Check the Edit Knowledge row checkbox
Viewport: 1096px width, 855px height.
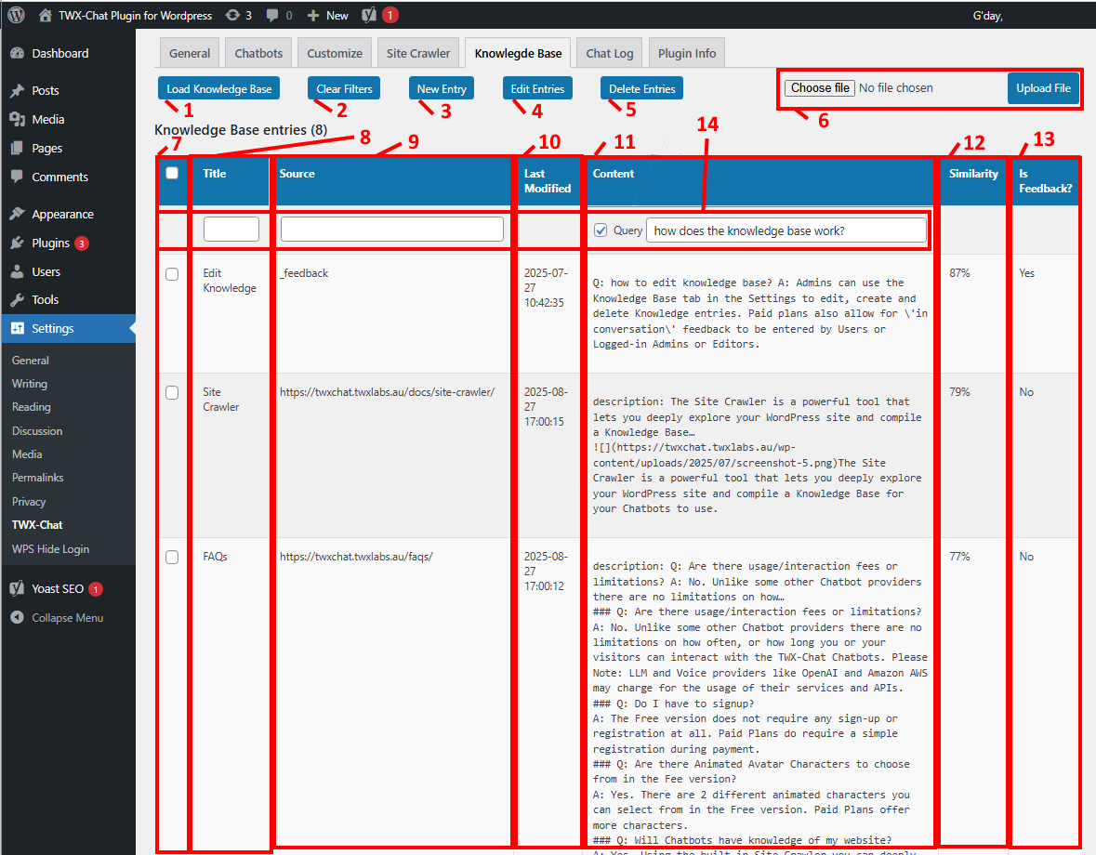[172, 274]
